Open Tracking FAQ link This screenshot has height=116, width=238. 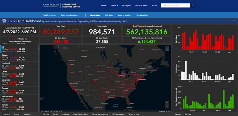[142, 15]
